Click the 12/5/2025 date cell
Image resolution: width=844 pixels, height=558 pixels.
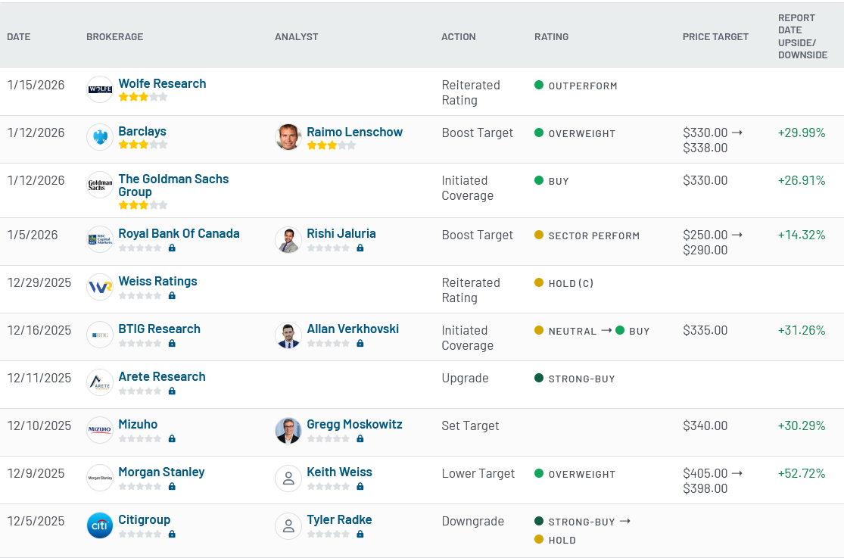pyautogui.click(x=36, y=521)
